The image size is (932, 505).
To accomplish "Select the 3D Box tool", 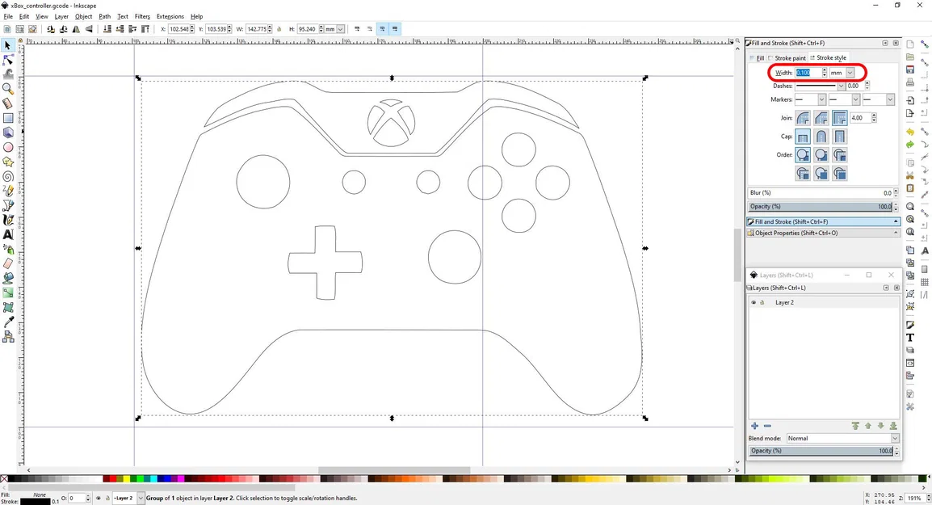I will tap(8, 132).
